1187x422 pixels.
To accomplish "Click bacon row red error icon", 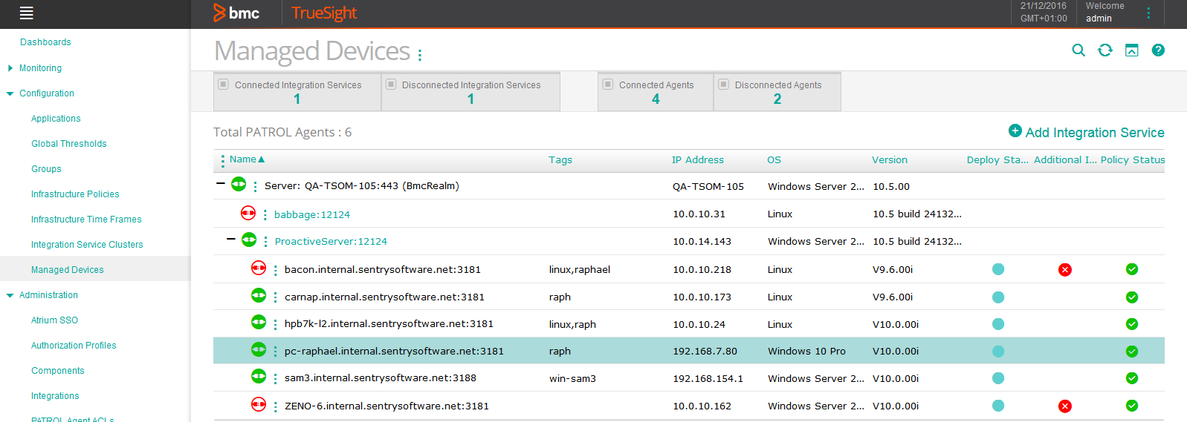I will pyautogui.click(x=1064, y=269).
